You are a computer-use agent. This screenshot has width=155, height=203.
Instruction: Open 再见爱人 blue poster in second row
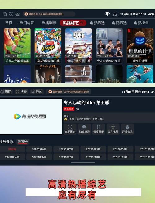[17, 74]
